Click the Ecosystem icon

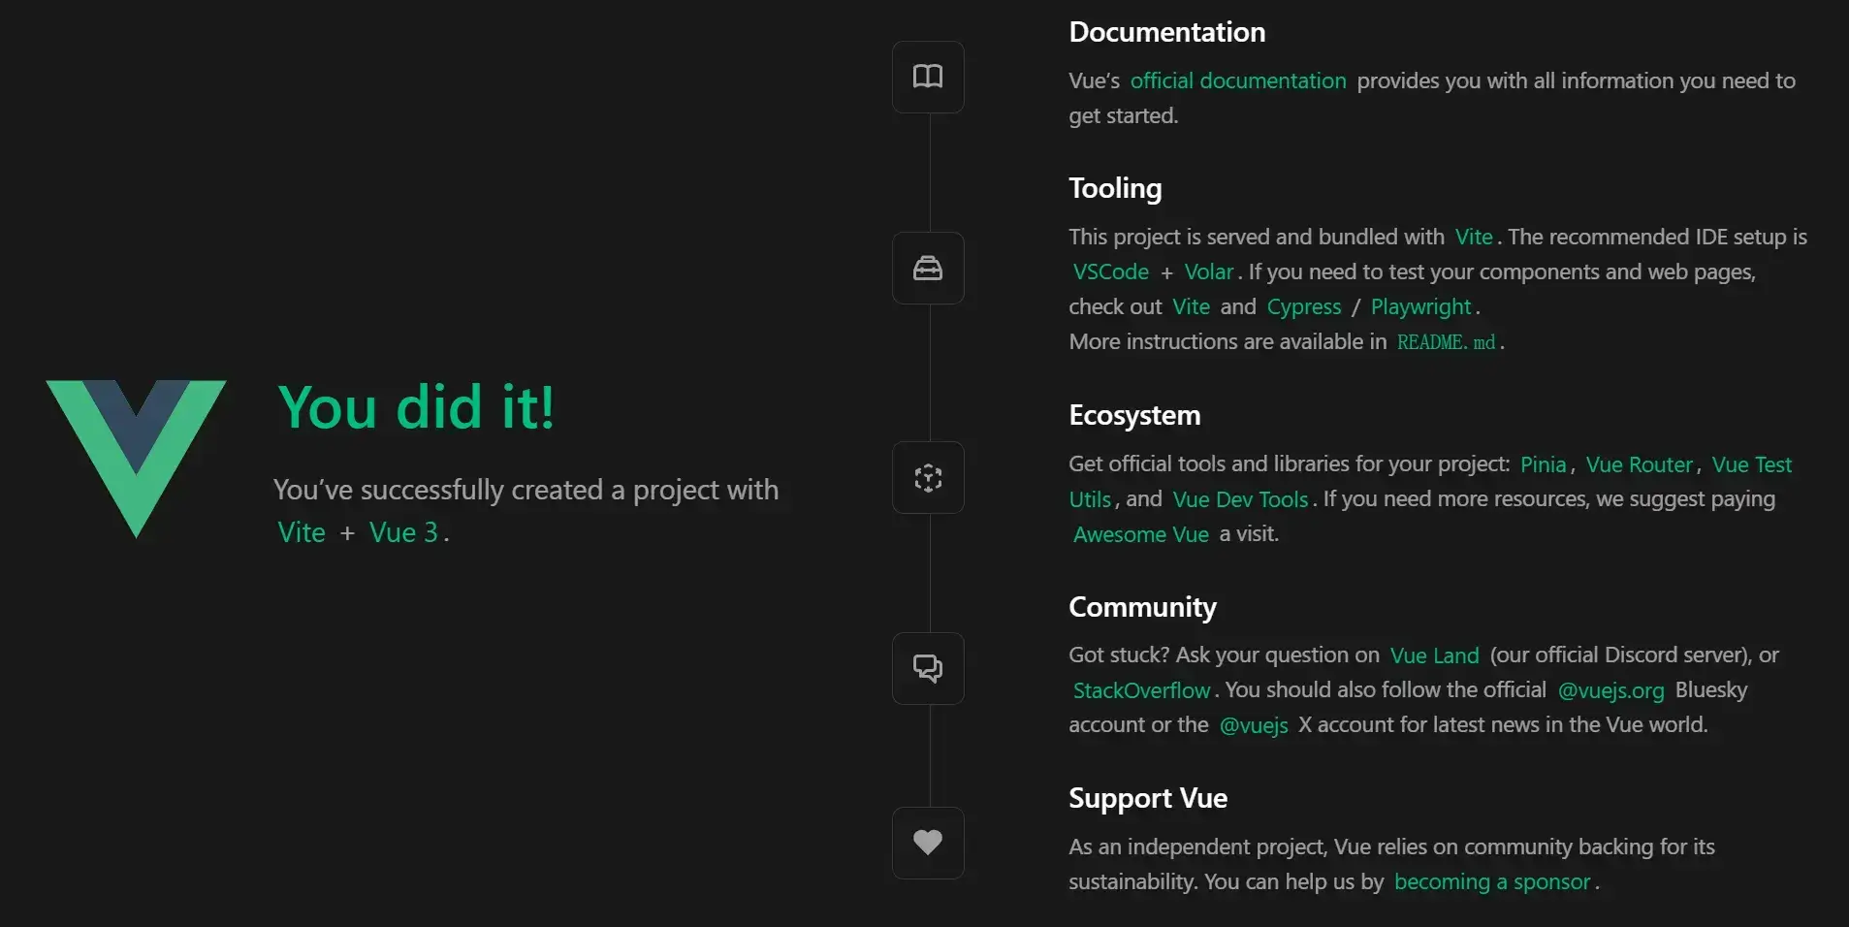pos(928,478)
